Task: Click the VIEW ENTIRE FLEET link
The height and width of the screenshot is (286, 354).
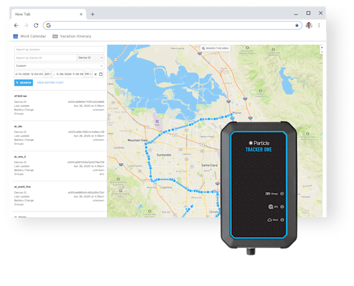Action: click(50, 83)
